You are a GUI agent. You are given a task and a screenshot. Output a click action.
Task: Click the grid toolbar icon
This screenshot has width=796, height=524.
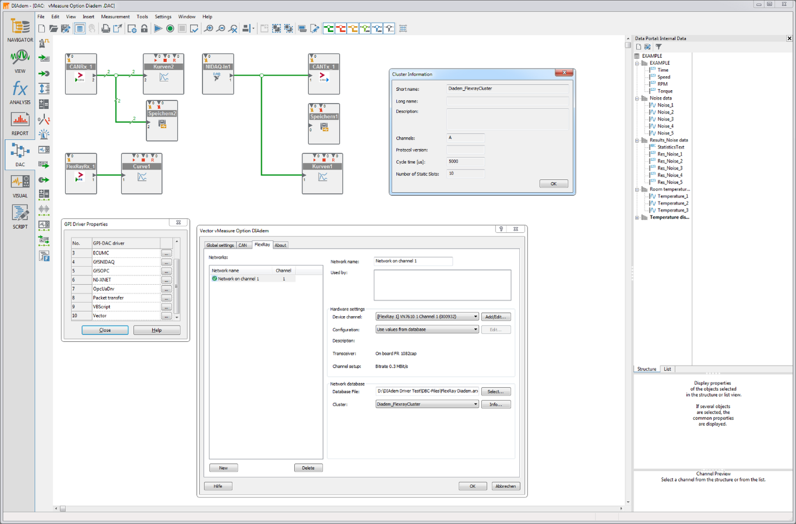coord(403,29)
